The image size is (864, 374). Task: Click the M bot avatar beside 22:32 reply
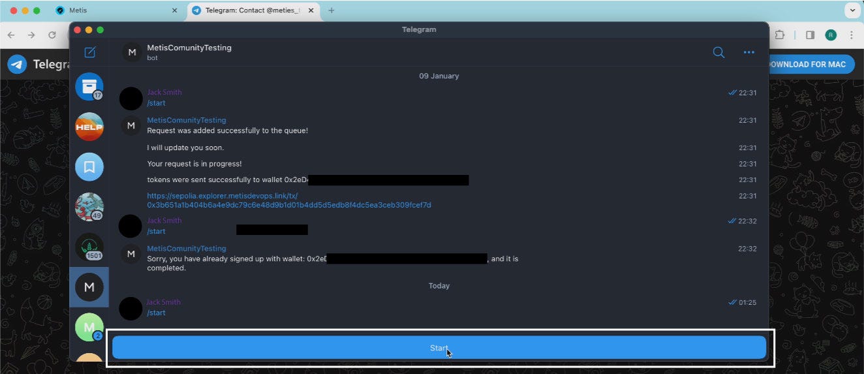131,254
